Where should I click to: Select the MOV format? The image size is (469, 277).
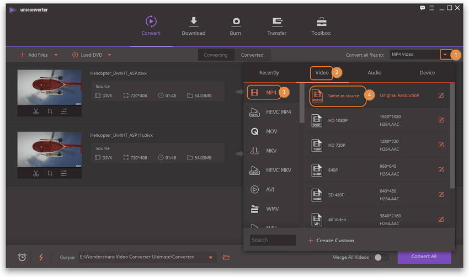272,131
